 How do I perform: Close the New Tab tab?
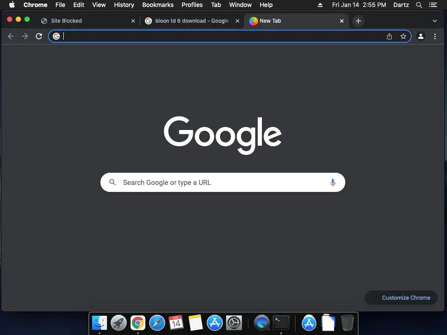click(x=341, y=21)
